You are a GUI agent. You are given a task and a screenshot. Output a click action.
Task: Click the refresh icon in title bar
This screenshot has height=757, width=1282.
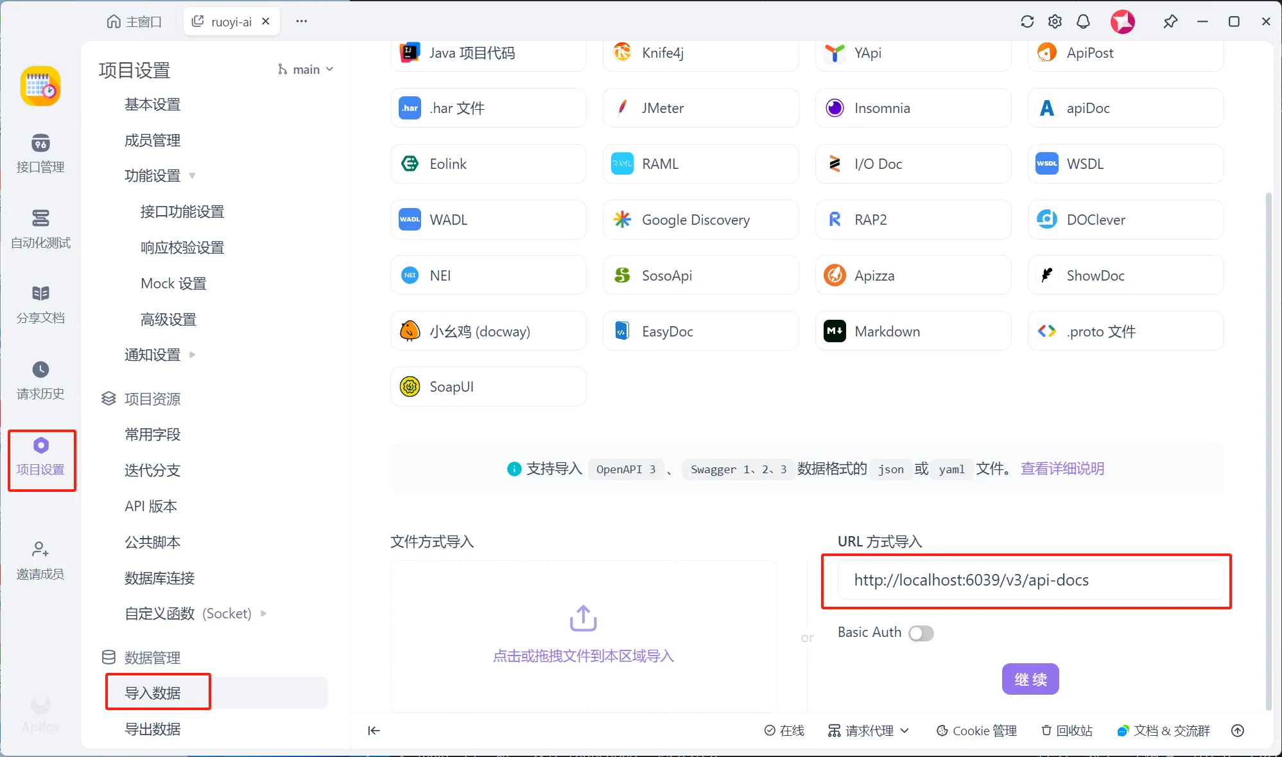click(x=1027, y=22)
